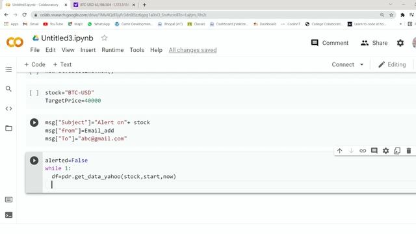Open the Insert menu
This screenshot has height=234, width=416.
coord(88,50)
